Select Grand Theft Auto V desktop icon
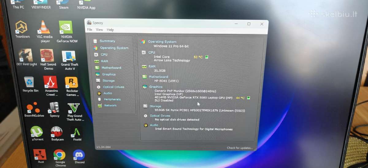 69,60
